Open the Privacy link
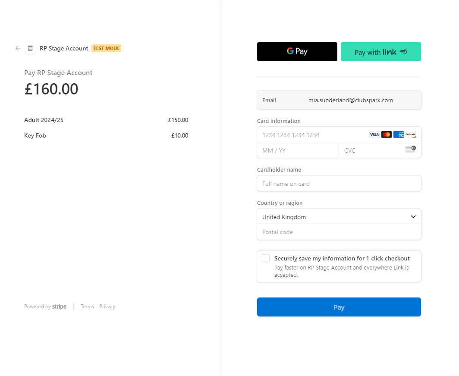This screenshot has height=376, width=459. [107, 307]
